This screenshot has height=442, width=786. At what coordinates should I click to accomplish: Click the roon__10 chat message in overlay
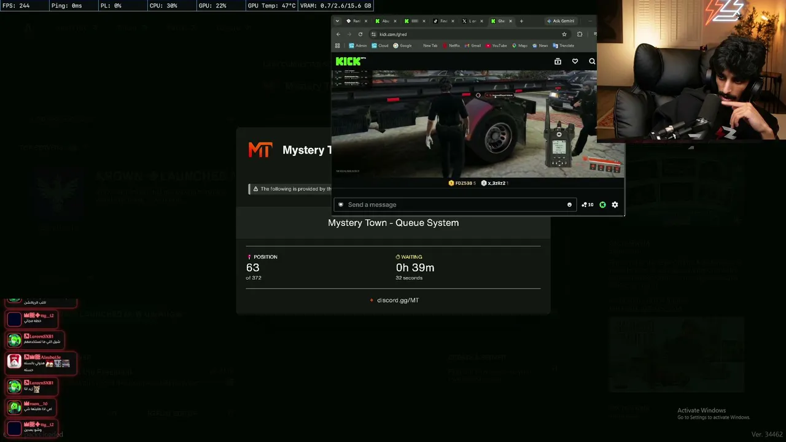click(30, 406)
